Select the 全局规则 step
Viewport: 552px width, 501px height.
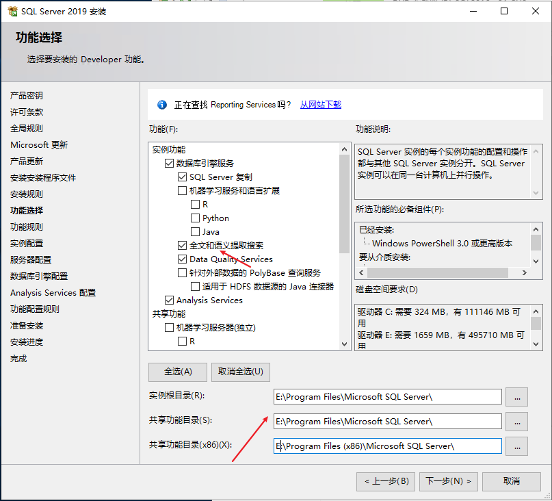tap(27, 129)
